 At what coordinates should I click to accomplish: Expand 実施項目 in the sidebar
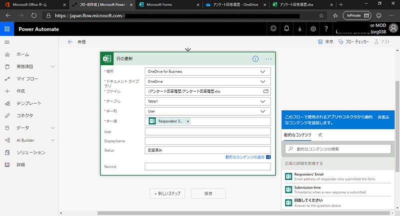click(52, 67)
